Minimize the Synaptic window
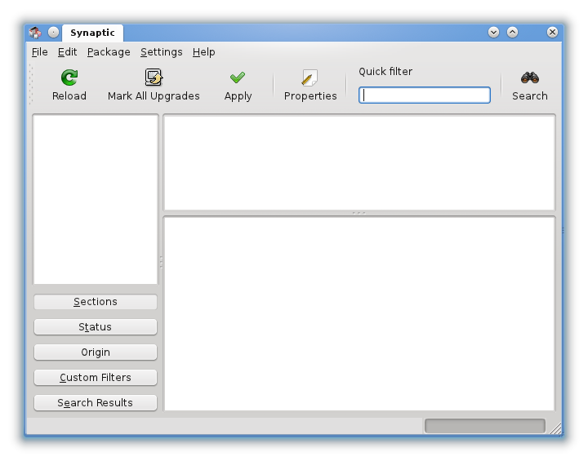 pos(493,33)
